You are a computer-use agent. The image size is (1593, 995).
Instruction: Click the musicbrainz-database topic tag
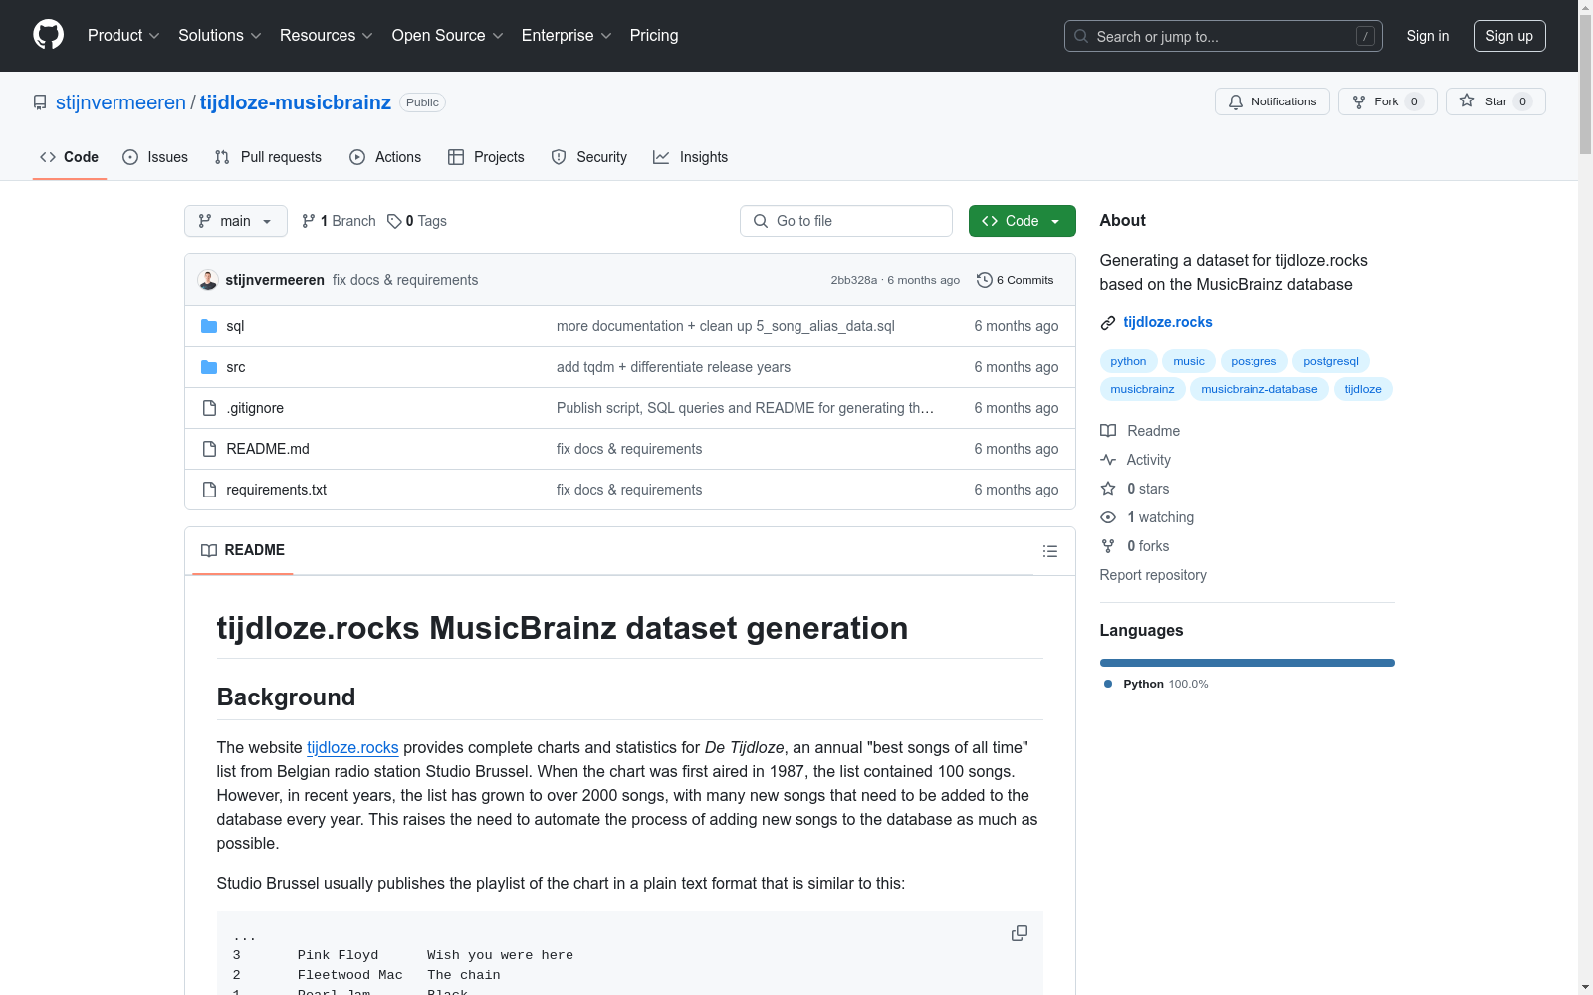click(1259, 389)
